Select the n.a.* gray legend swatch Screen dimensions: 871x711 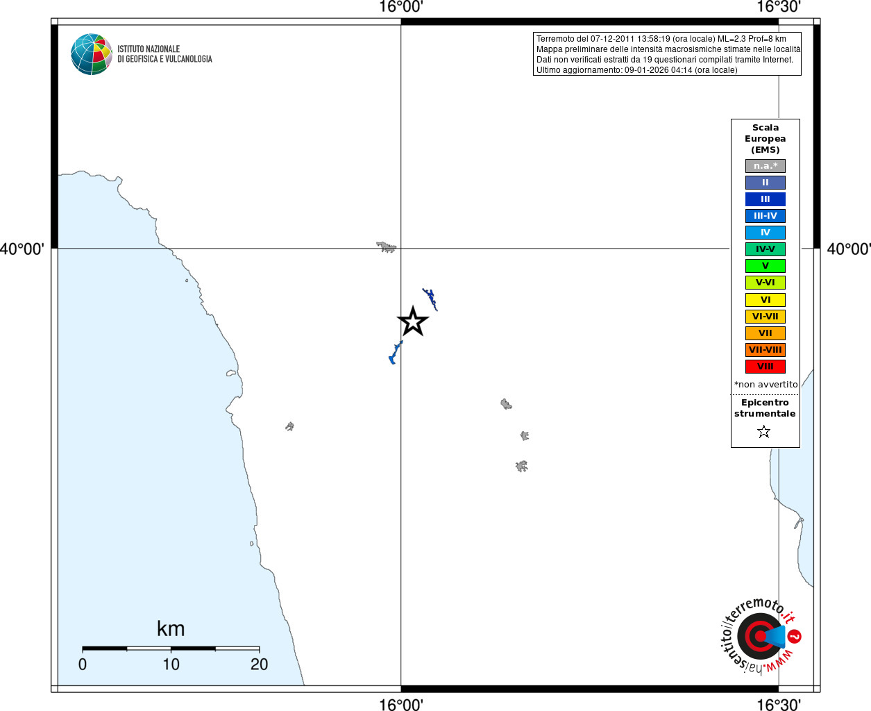tap(766, 166)
